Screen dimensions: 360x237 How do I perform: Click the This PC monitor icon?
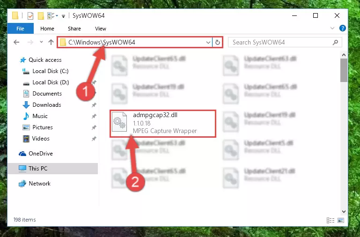point(22,169)
